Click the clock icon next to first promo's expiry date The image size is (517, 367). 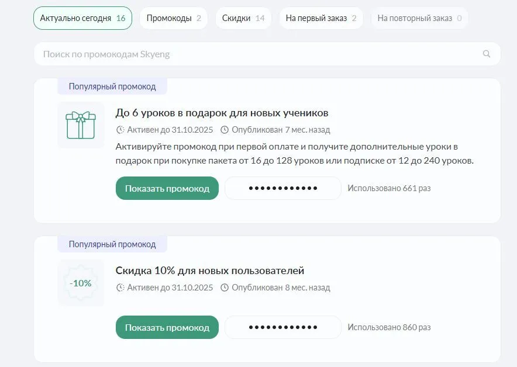pyautogui.click(x=119, y=130)
